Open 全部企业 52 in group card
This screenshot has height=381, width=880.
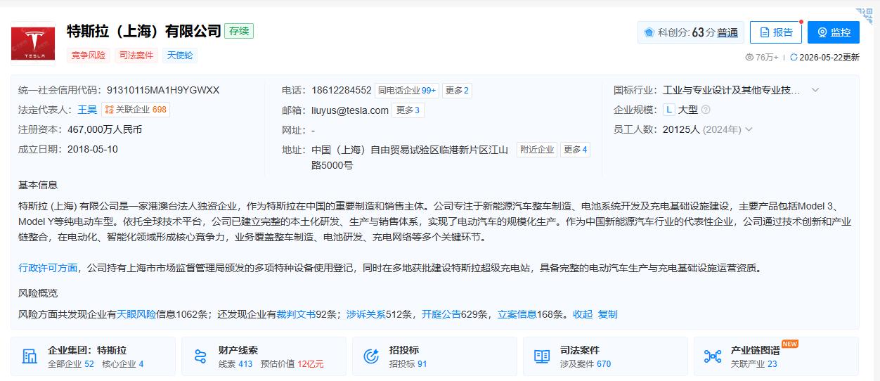(x=70, y=364)
